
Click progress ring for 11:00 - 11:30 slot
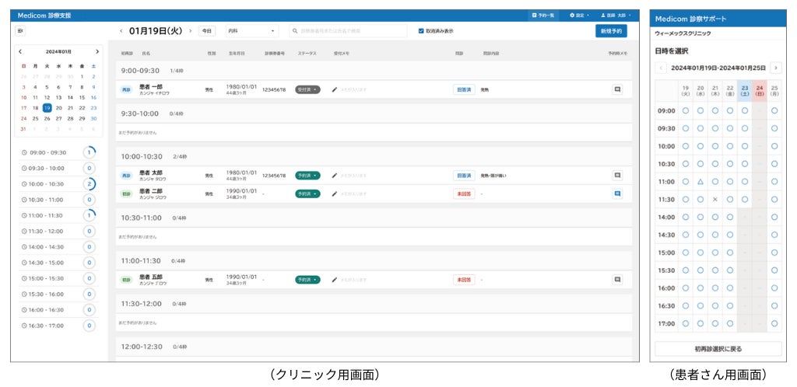[x=89, y=215]
